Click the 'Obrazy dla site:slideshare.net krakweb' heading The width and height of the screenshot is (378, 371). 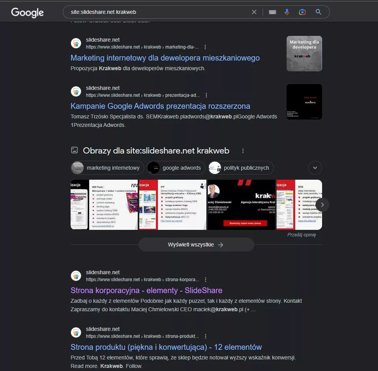tap(156, 151)
